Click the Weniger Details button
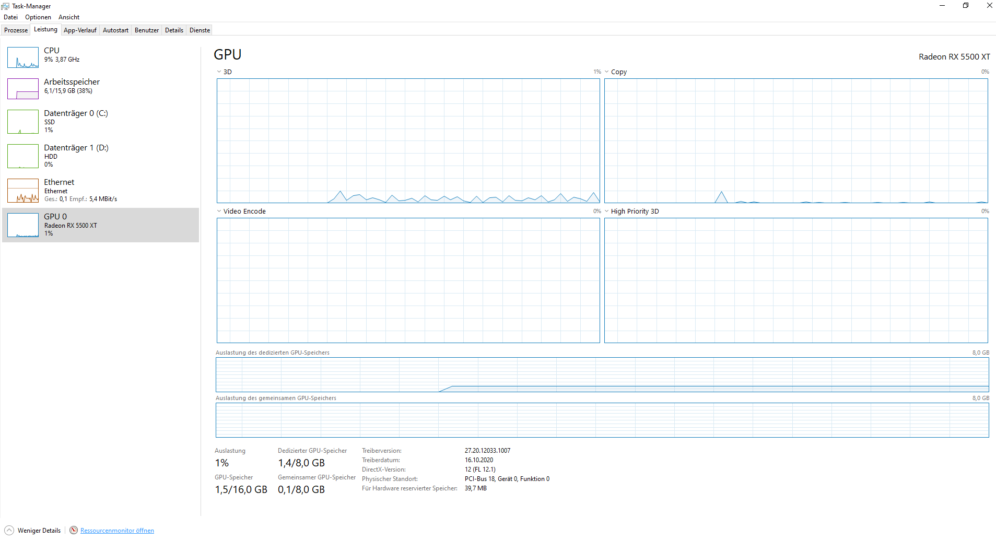Viewport: 996px width, 540px height. tap(33, 530)
